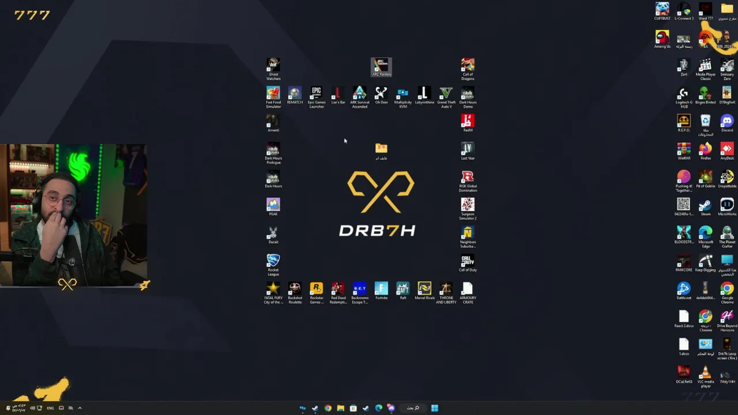Launch the Fortnite shortcut
The width and height of the screenshot is (738, 415).
click(x=381, y=291)
